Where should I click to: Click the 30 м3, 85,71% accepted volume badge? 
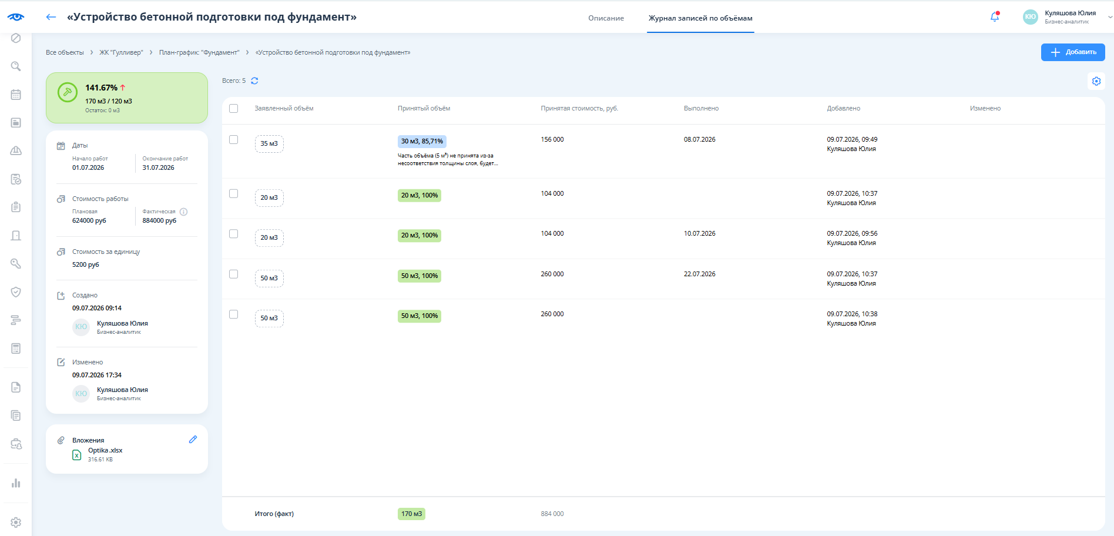pyautogui.click(x=422, y=141)
